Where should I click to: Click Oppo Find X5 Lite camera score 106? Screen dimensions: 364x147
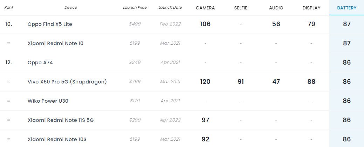205,24
